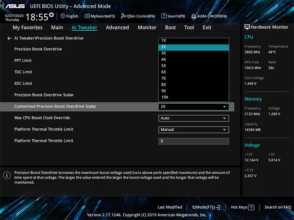Select EDC Limit row
Screen dimensions: 294x220
coord(23,84)
